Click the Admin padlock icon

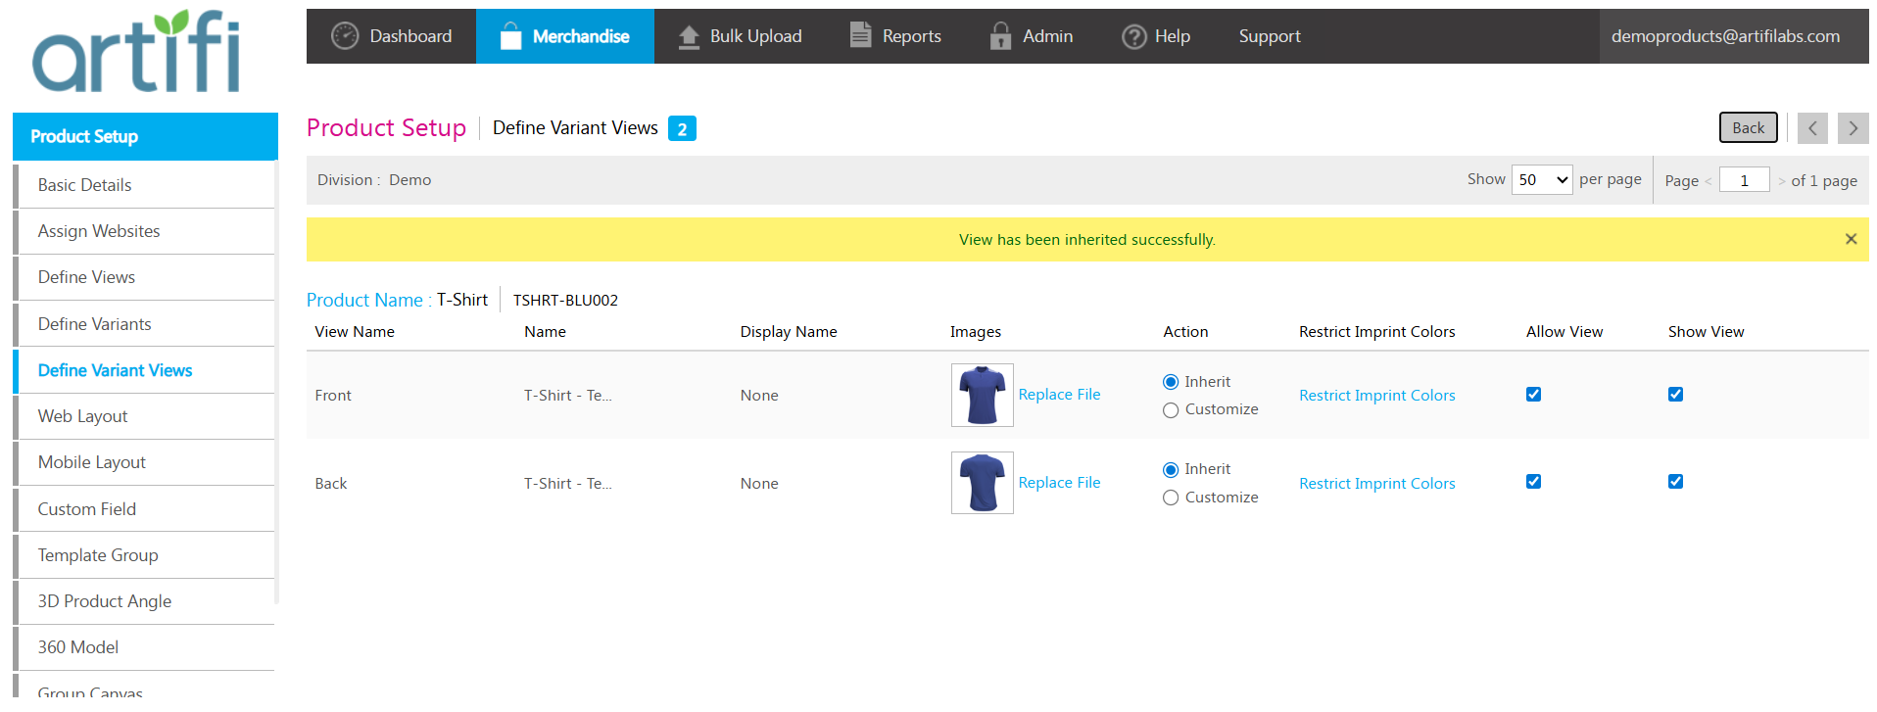click(x=1000, y=36)
